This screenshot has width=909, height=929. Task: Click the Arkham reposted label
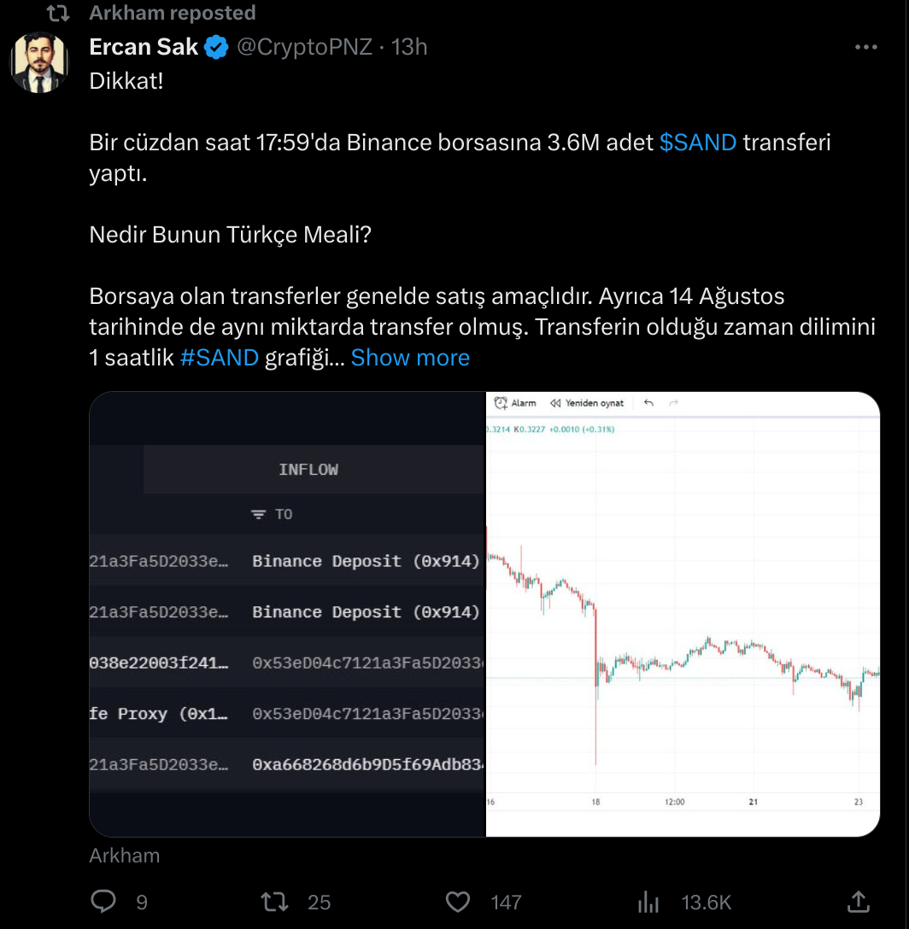click(x=173, y=13)
